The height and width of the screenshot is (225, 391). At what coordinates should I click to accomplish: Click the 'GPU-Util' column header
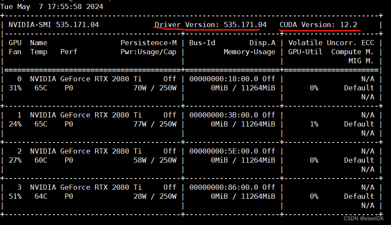point(305,52)
